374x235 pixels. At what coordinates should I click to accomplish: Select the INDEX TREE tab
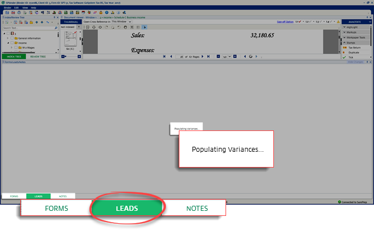[x=14, y=56]
